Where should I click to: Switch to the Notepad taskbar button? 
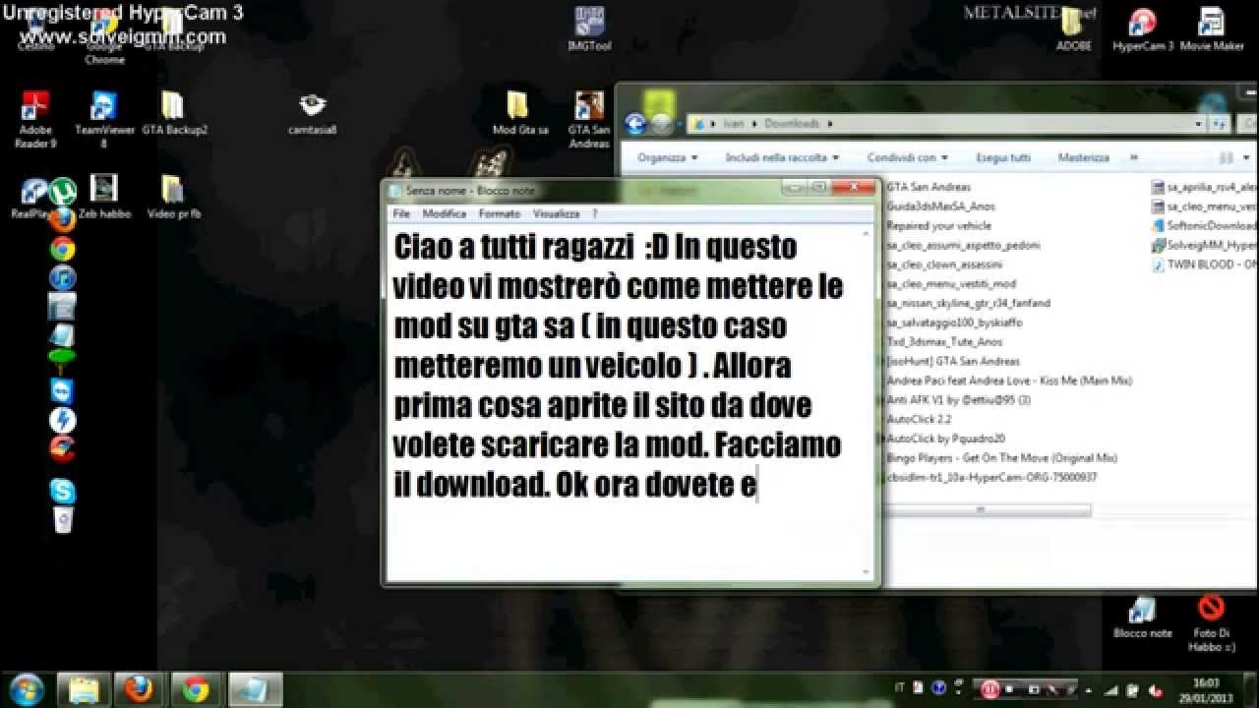coord(255,689)
